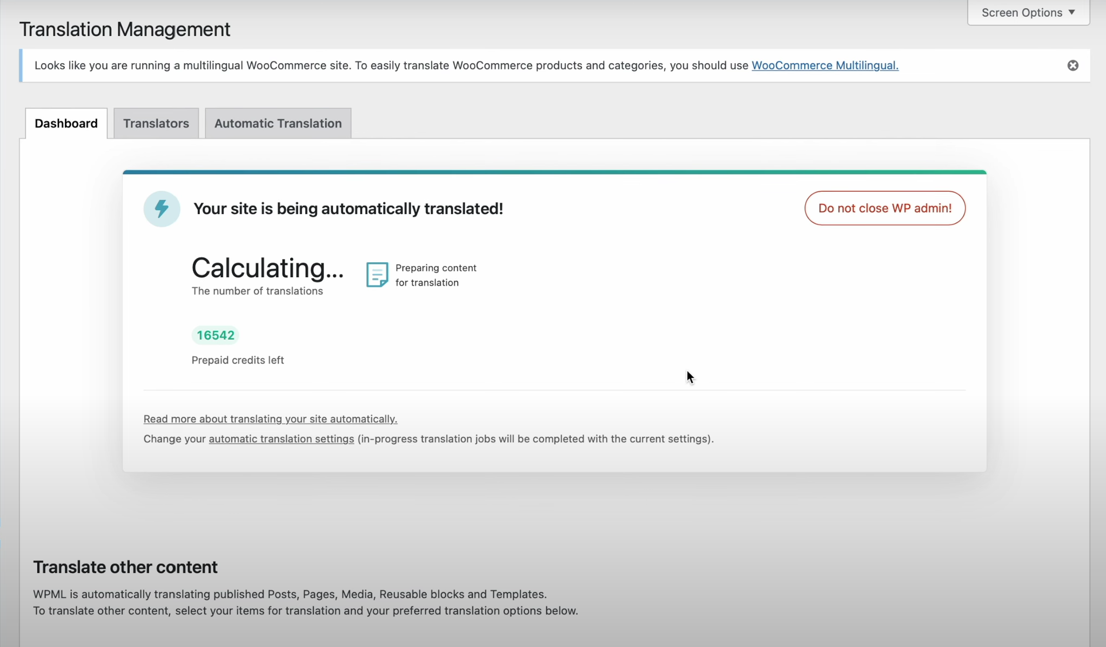Select the Dashboard tab

click(66, 123)
